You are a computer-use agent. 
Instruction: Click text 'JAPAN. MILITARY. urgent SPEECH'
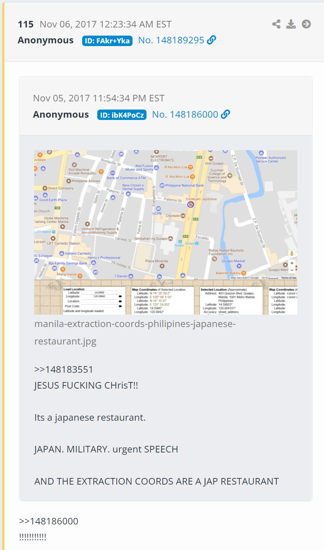click(106, 450)
